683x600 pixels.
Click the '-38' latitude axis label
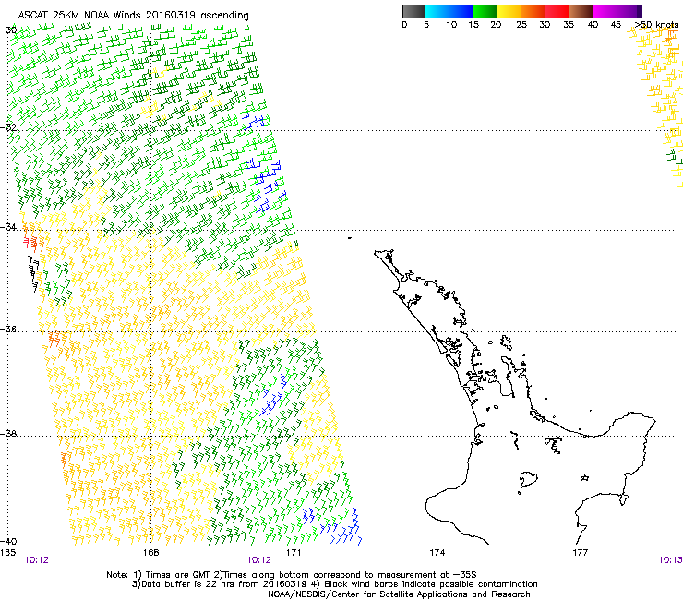coord(8,434)
